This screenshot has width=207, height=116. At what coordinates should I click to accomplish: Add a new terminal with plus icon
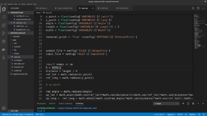(x=183, y=104)
